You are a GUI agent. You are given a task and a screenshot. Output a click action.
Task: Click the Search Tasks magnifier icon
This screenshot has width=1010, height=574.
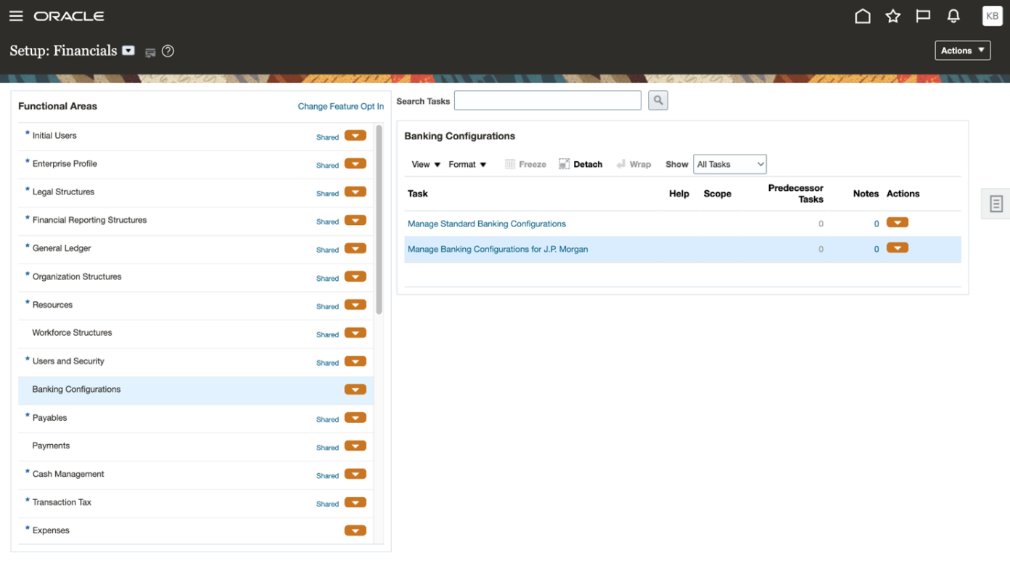pyautogui.click(x=657, y=100)
